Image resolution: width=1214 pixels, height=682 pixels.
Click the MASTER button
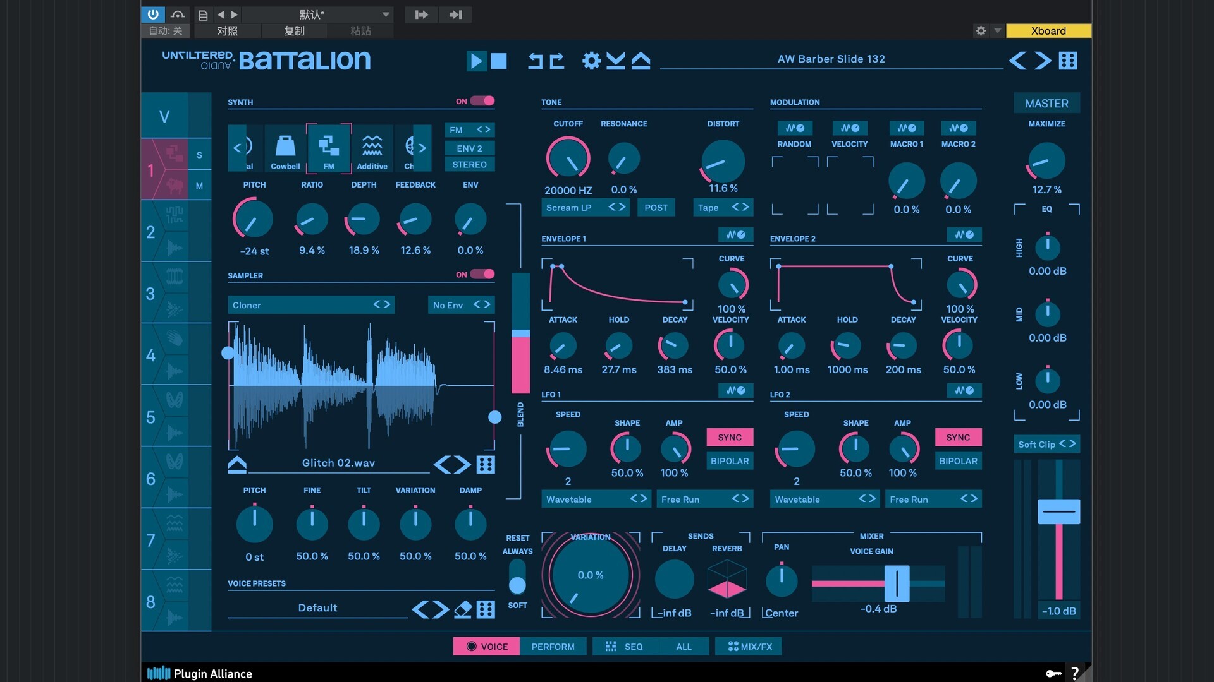click(x=1046, y=104)
